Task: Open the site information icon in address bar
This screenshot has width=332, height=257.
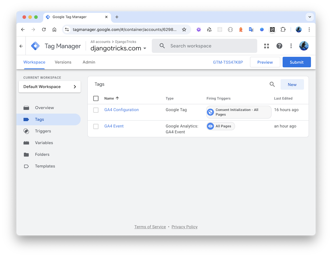Action: [67, 29]
